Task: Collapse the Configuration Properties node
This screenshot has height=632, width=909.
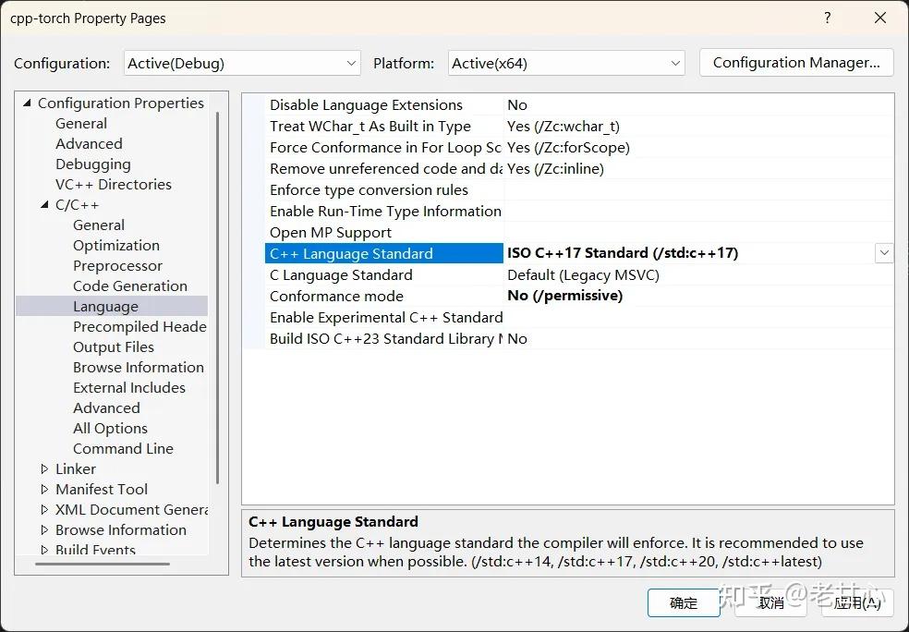Action: (26, 103)
